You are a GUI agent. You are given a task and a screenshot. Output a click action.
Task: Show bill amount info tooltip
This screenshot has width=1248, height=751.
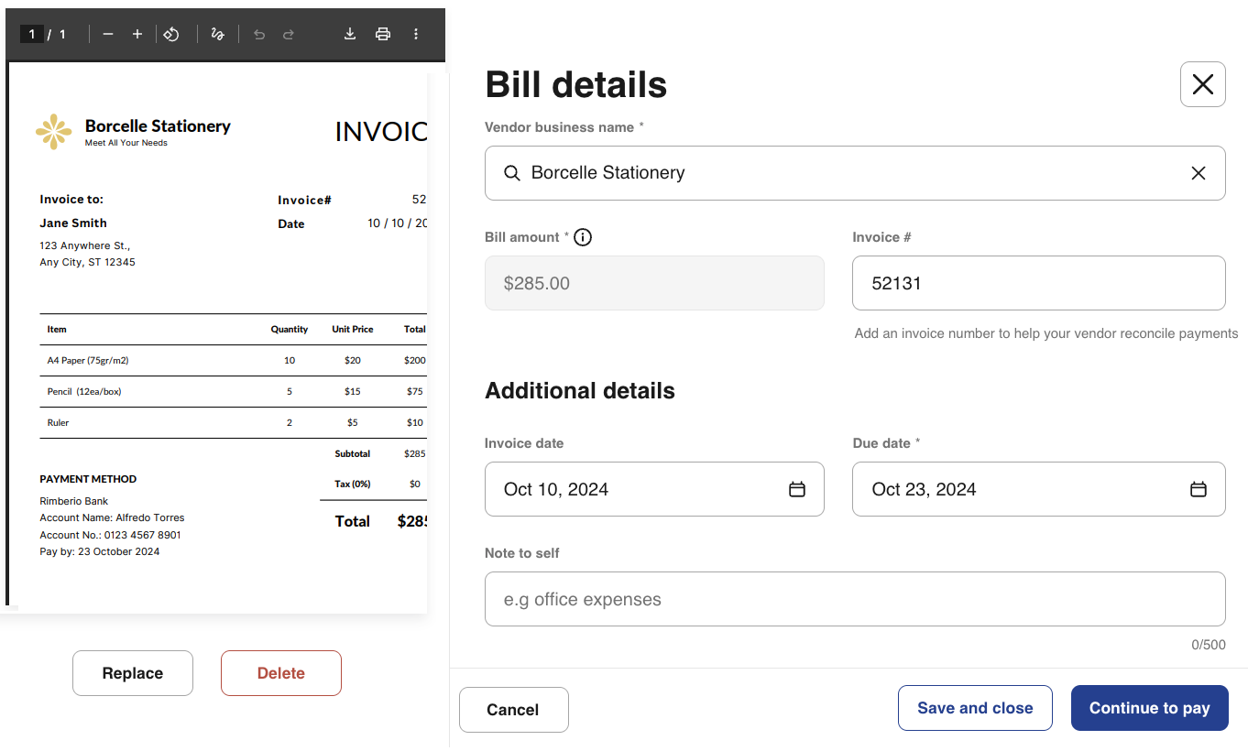[582, 237]
